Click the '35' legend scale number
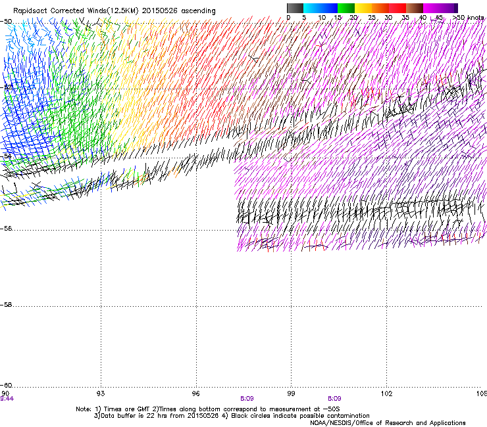Viewport: 487px width, 427px height. [x=405, y=18]
